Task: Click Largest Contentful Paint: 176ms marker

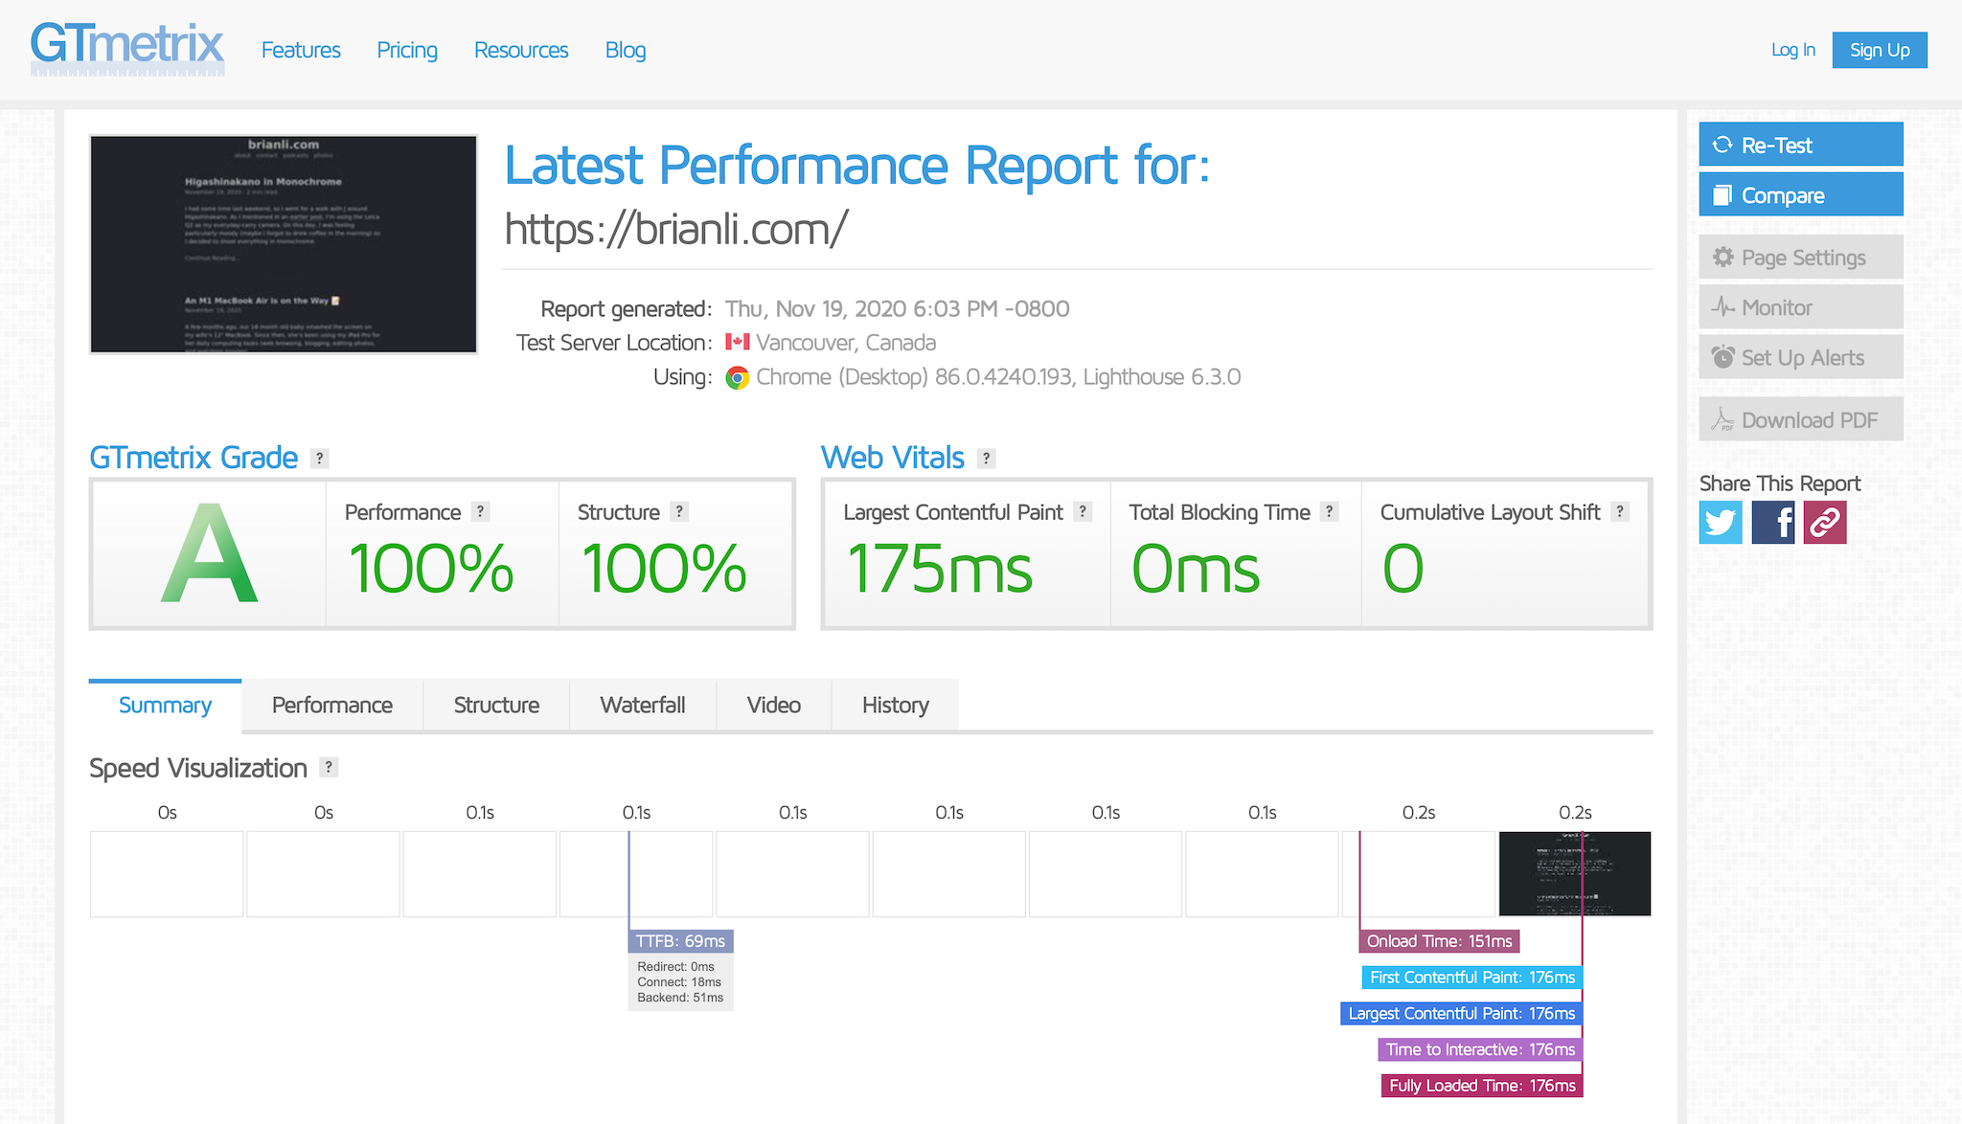Action: 1462,1013
